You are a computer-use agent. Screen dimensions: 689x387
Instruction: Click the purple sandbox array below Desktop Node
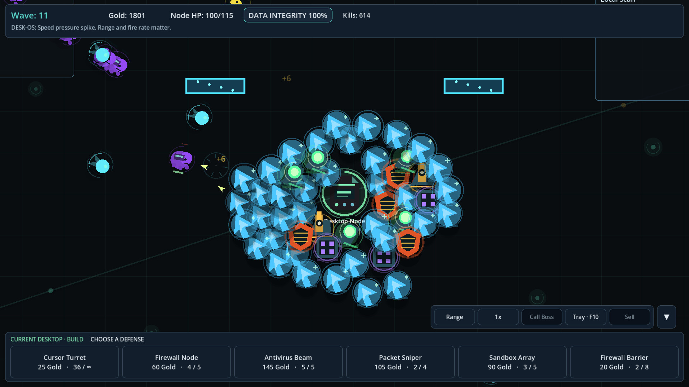point(327,248)
